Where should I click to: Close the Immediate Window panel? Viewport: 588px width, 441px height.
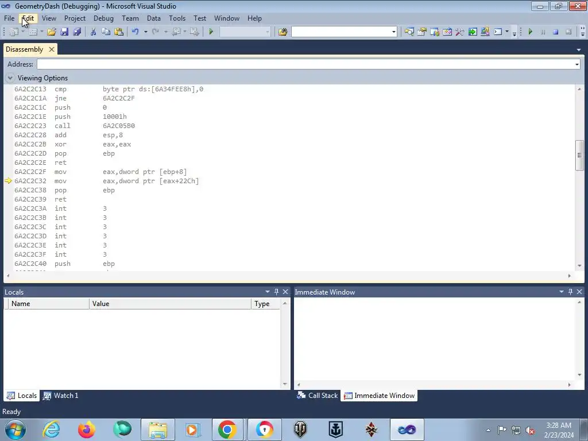[x=579, y=292]
